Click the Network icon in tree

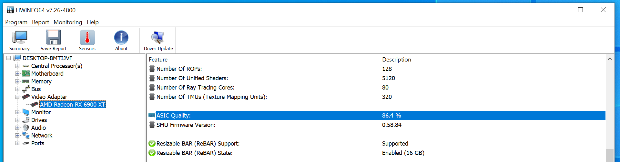pyautogui.click(x=26, y=136)
